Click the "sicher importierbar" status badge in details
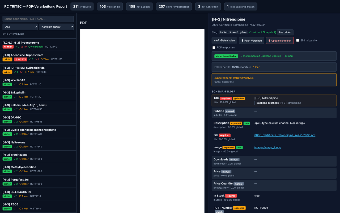The height and width of the screenshot is (213, 340). click(226, 56)
